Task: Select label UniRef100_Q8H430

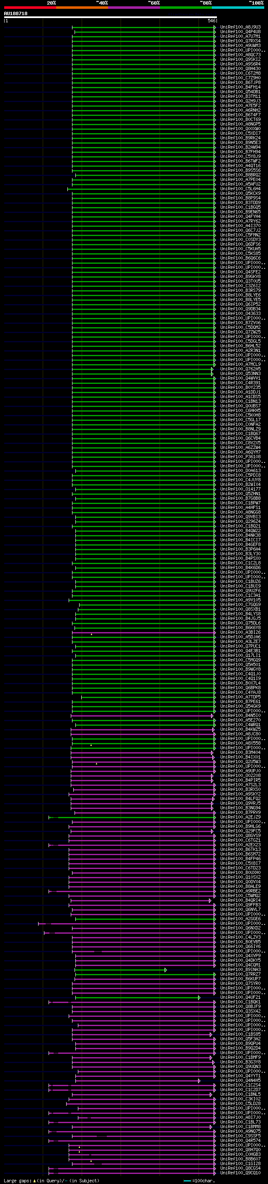Action: (x=240, y=68)
